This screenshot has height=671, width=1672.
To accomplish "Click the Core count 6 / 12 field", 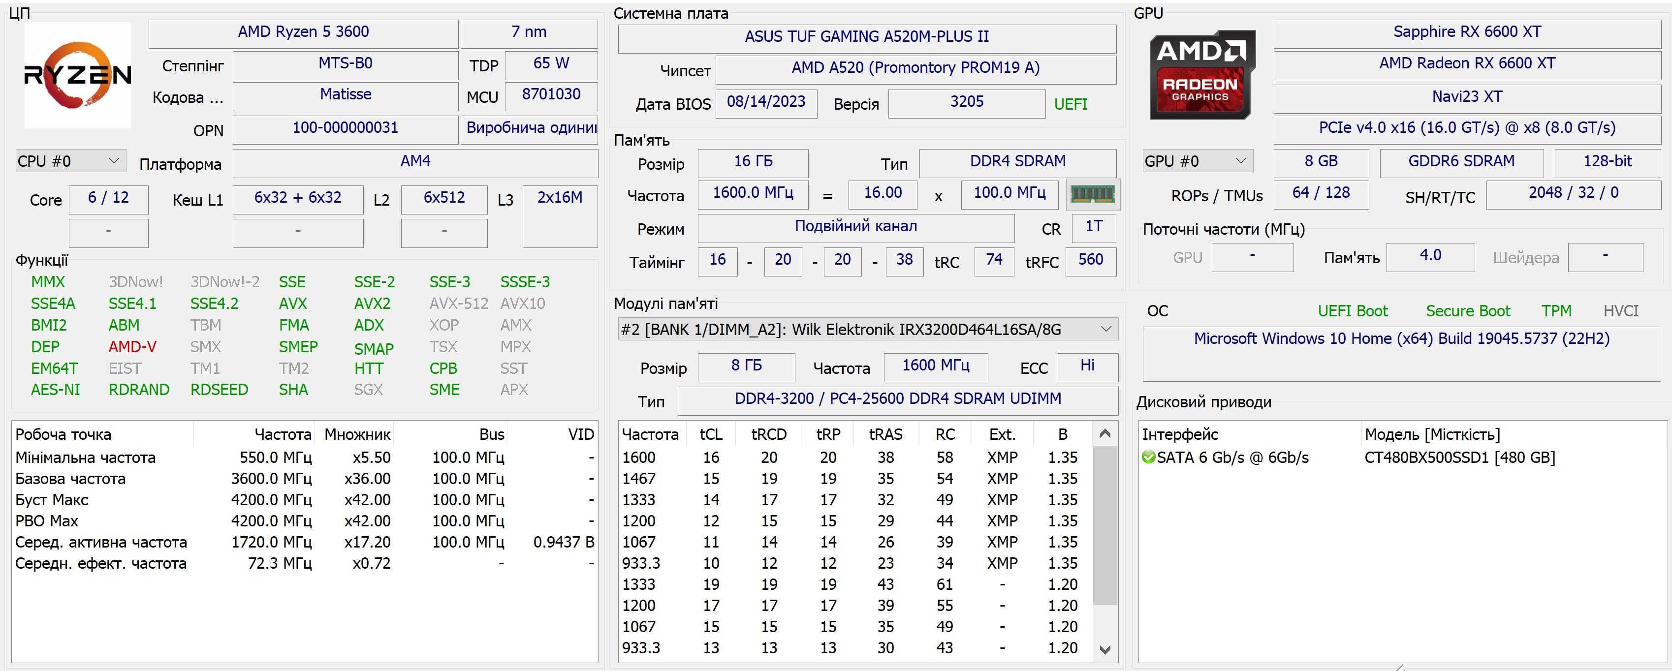I will 108,199.
